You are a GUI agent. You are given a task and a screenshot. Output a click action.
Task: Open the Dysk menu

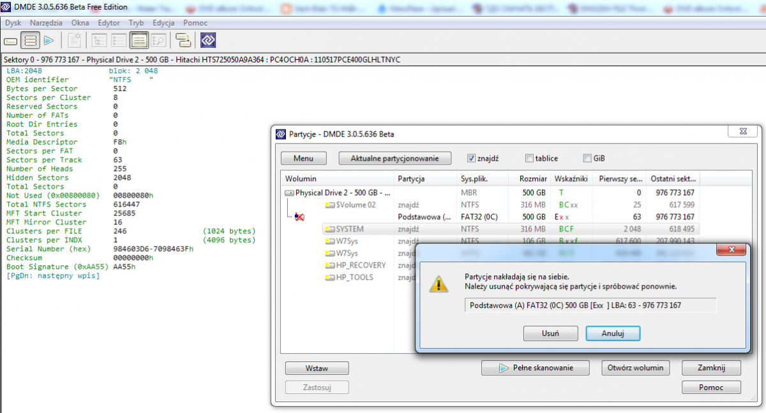(x=13, y=23)
